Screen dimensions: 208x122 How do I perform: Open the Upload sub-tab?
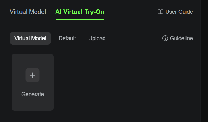tap(97, 38)
